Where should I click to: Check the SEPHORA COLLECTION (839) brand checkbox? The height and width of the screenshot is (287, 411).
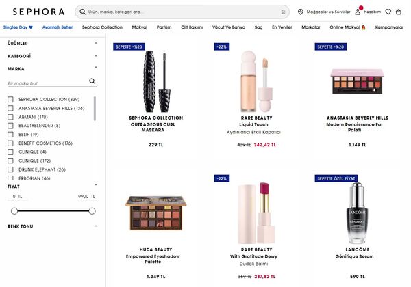10,99
